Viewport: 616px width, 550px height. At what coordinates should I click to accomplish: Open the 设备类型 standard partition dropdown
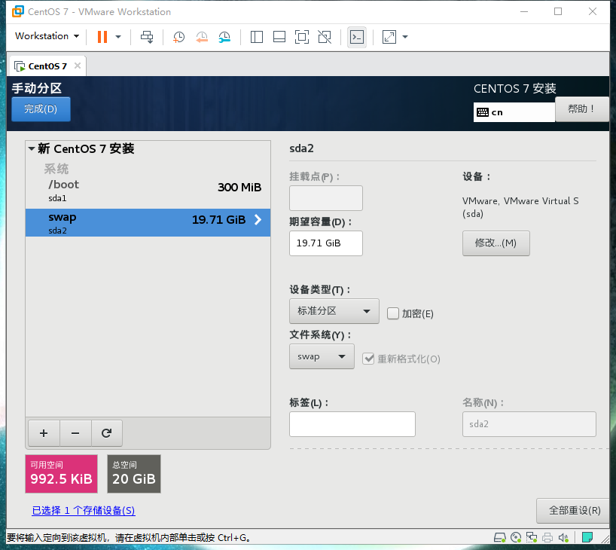[334, 310]
